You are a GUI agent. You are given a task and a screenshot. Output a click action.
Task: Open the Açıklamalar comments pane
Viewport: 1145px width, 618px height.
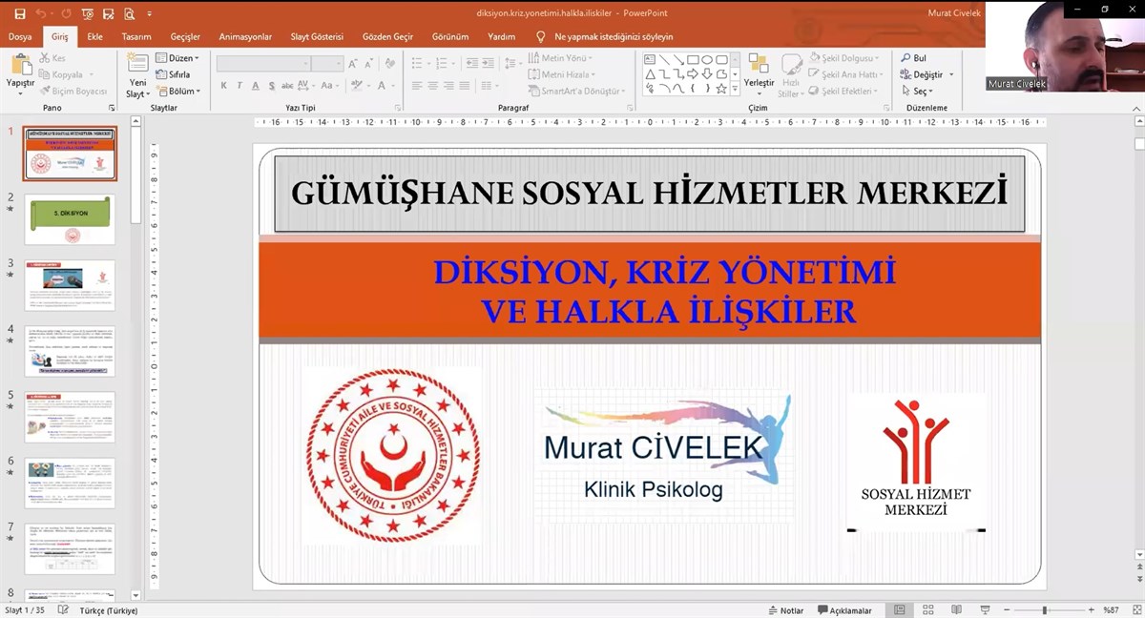(x=844, y=610)
